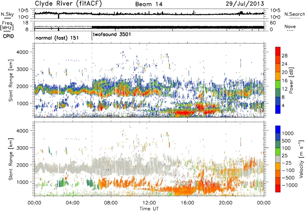This screenshot has height=211, width=305.
Task: Click power panel 'Slant Range [km]' label
Action: (x=11, y=80)
